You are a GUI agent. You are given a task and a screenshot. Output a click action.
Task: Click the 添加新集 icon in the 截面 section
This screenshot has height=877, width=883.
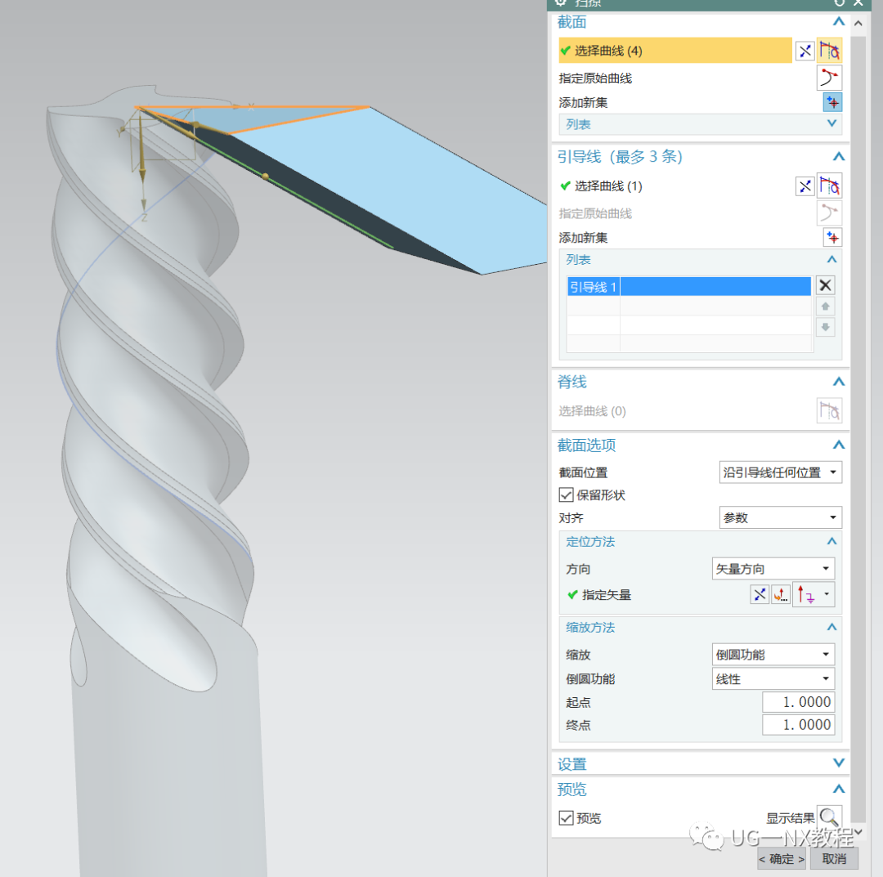point(832,102)
